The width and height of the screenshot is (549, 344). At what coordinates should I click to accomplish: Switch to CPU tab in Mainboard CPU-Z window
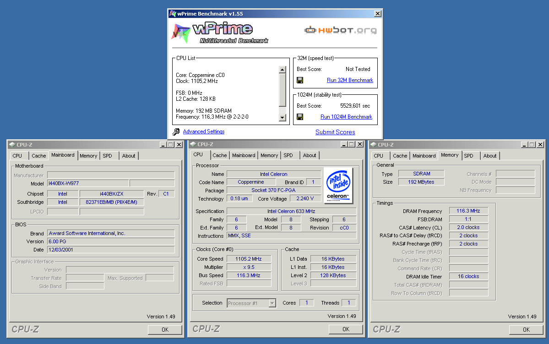coord(17,156)
